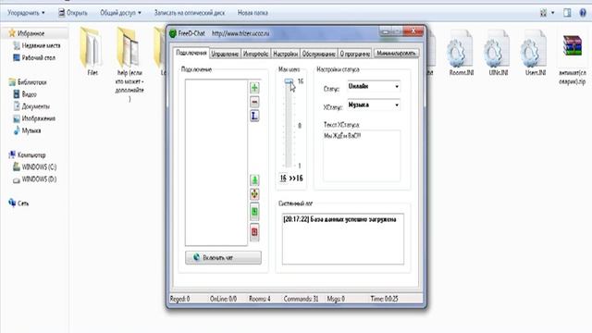Open the Общий доступ dropdown in Explorer
This screenshot has width=592, height=333.
tap(120, 13)
